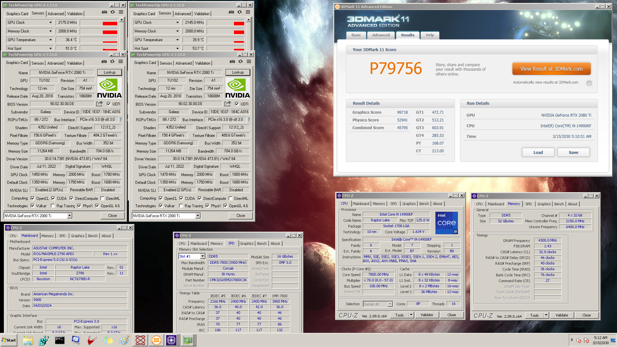Open registry editor cubes icon in taskbar

tap(44, 340)
